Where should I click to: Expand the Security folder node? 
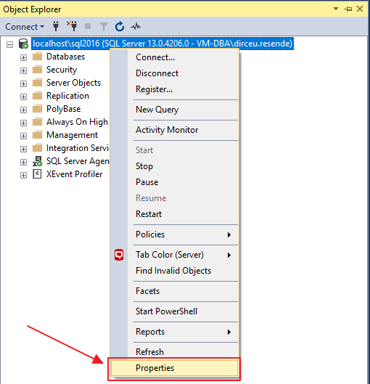pos(23,70)
